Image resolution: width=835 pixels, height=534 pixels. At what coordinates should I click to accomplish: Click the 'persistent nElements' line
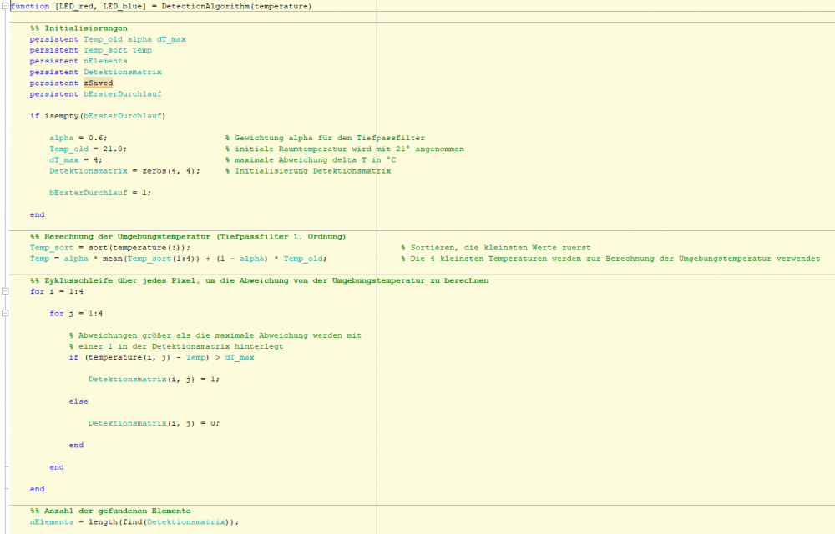click(78, 61)
